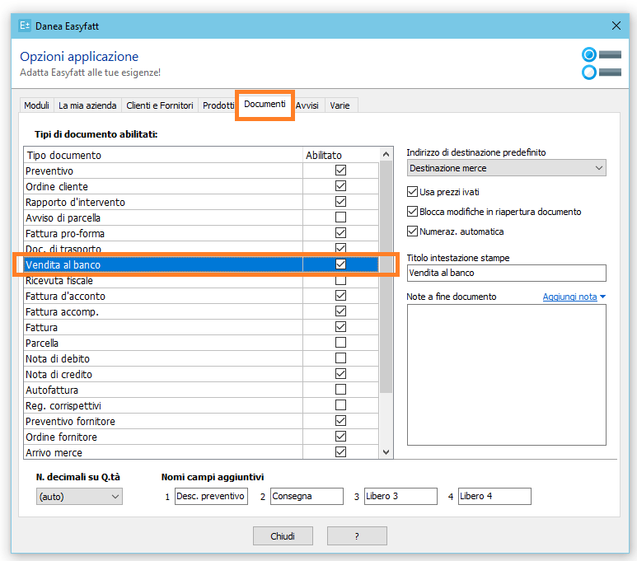Switch to the Varie tab
Image resolution: width=637 pixels, height=561 pixels.
tap(340, 105)
